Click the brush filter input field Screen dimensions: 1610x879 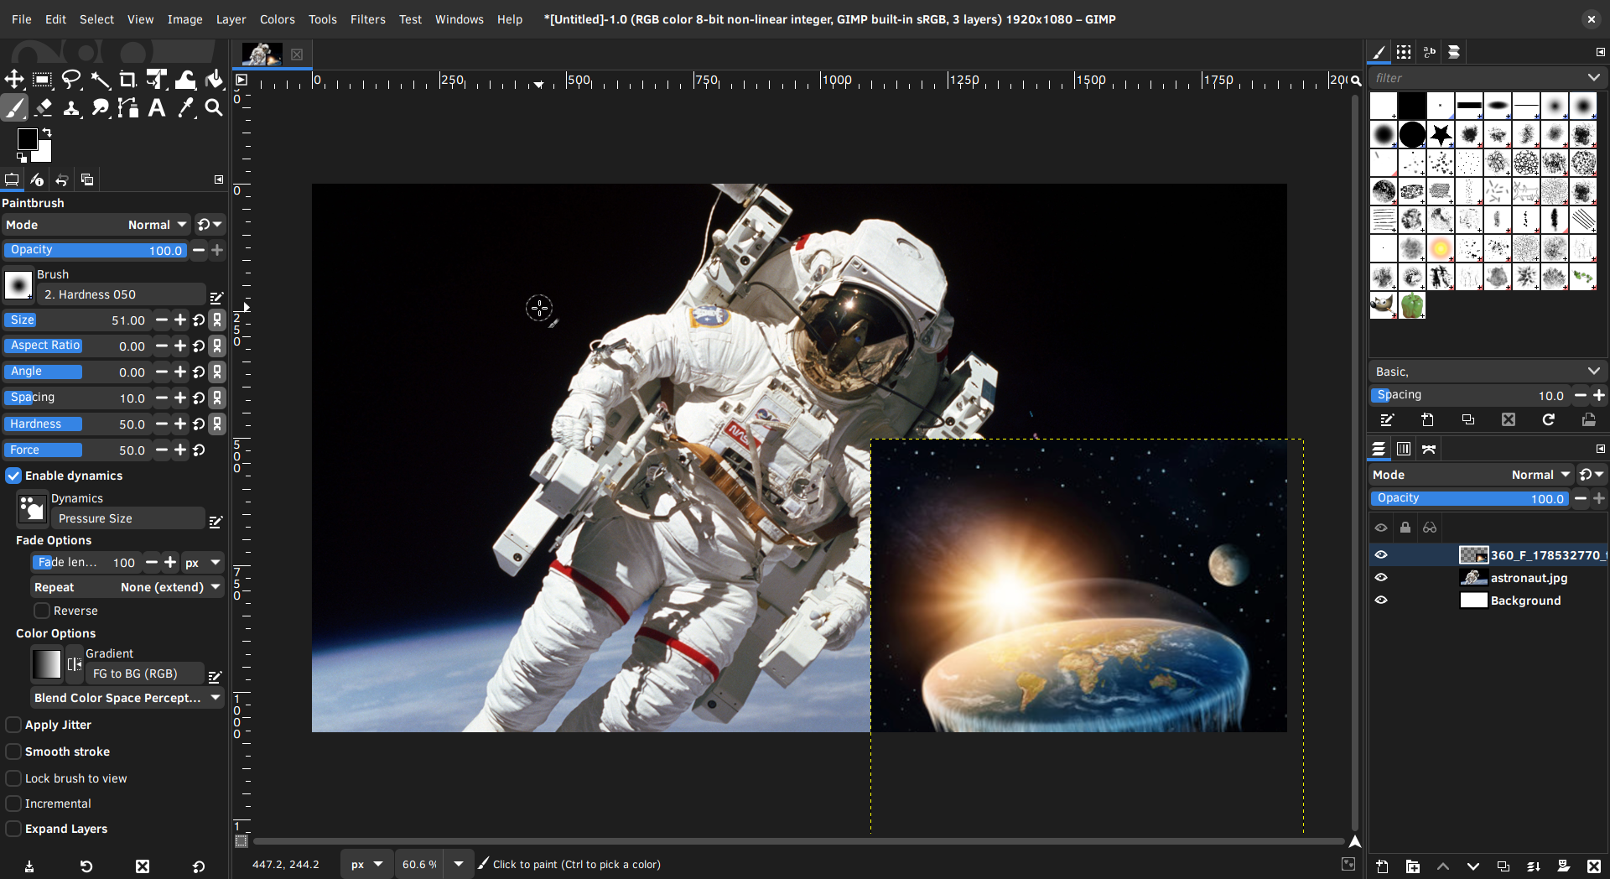tap(1476, 78)
